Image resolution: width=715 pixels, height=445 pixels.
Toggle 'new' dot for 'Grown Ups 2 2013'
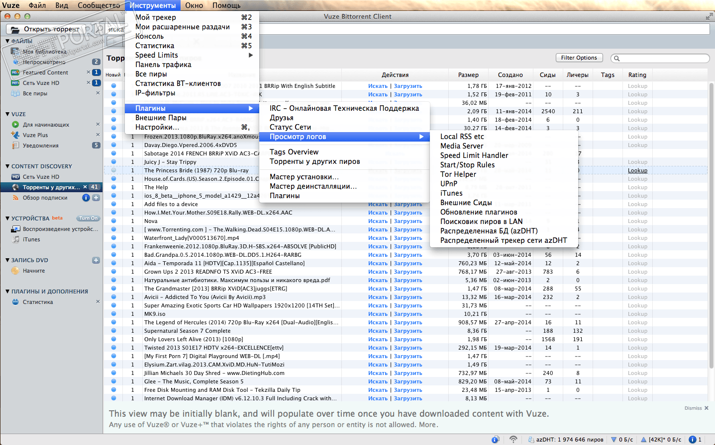pos(113,272)
